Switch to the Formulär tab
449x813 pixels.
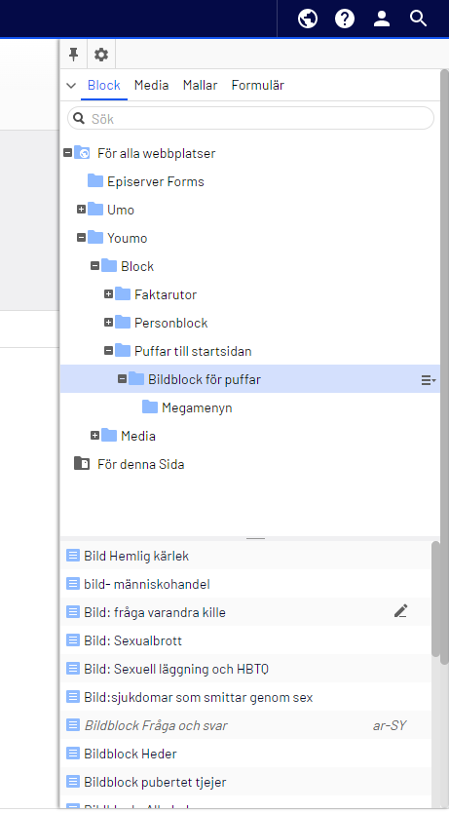pyautogui.click(x=257, y=85)
